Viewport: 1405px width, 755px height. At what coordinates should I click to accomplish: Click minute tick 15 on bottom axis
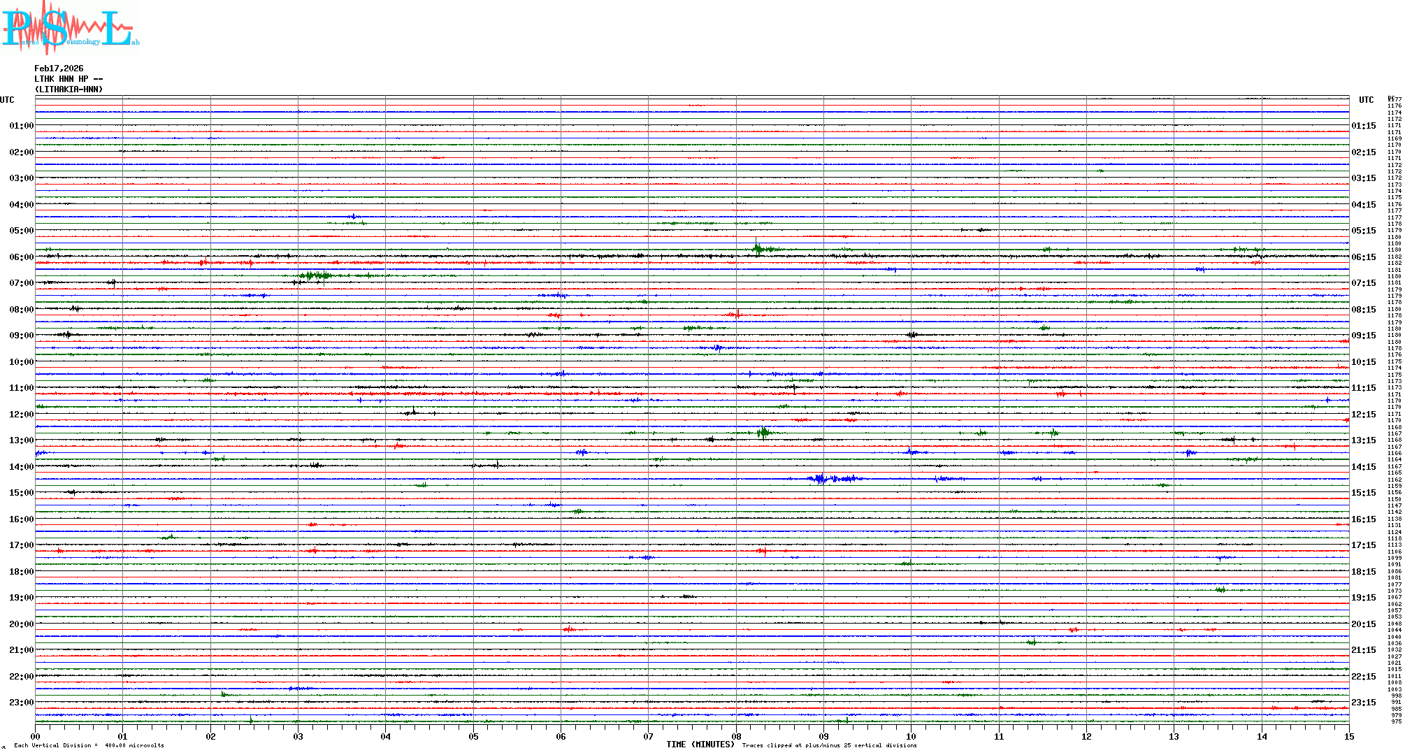point(1348,736)
